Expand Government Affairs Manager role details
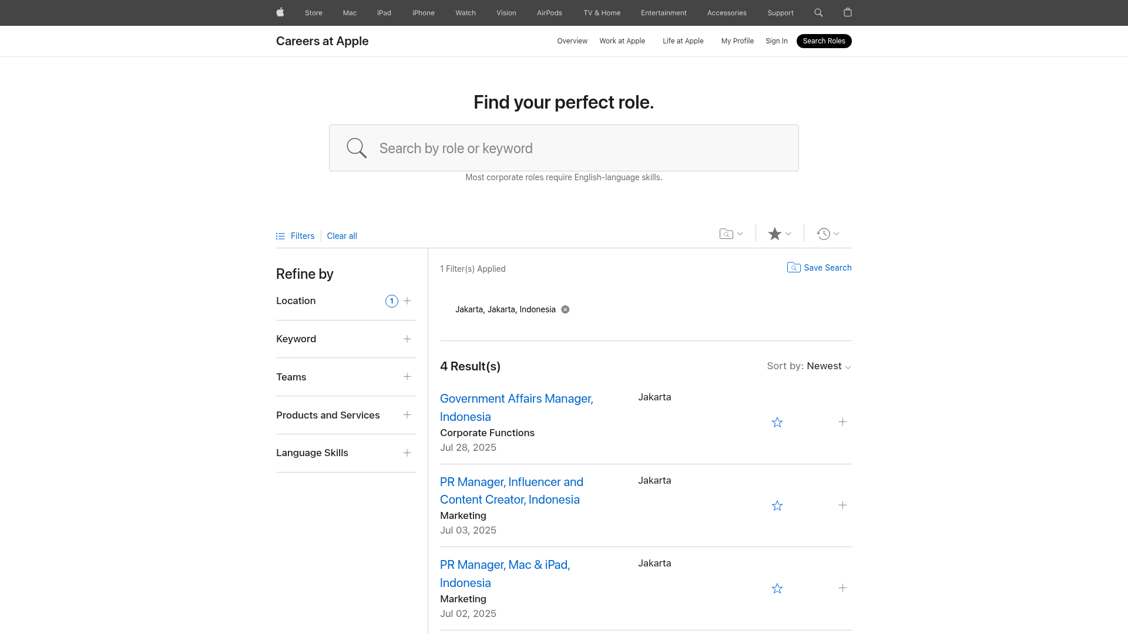 [842, 422]
